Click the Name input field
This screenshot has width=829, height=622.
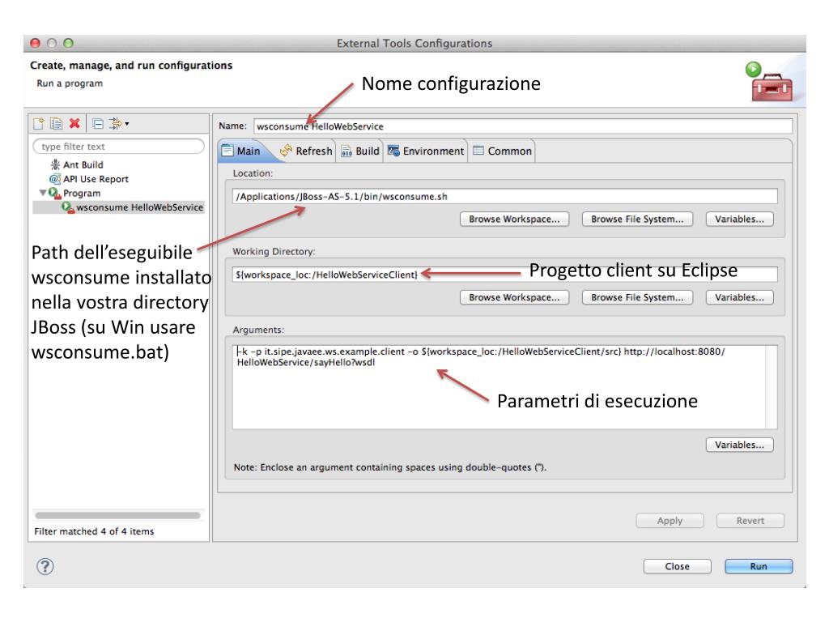click(x=523, y=126)
